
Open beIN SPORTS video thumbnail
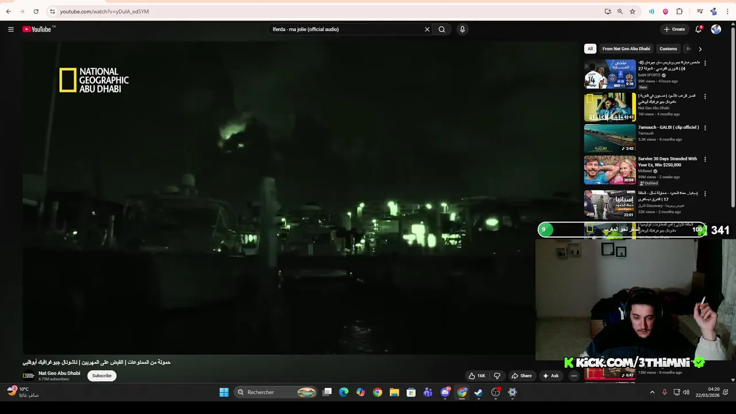coord(610,74)
